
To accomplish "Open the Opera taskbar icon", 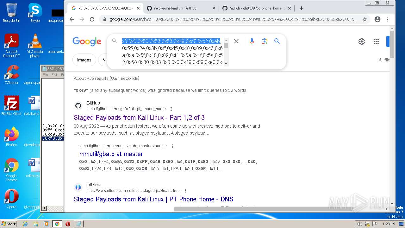I will click(x=68, y=224).
